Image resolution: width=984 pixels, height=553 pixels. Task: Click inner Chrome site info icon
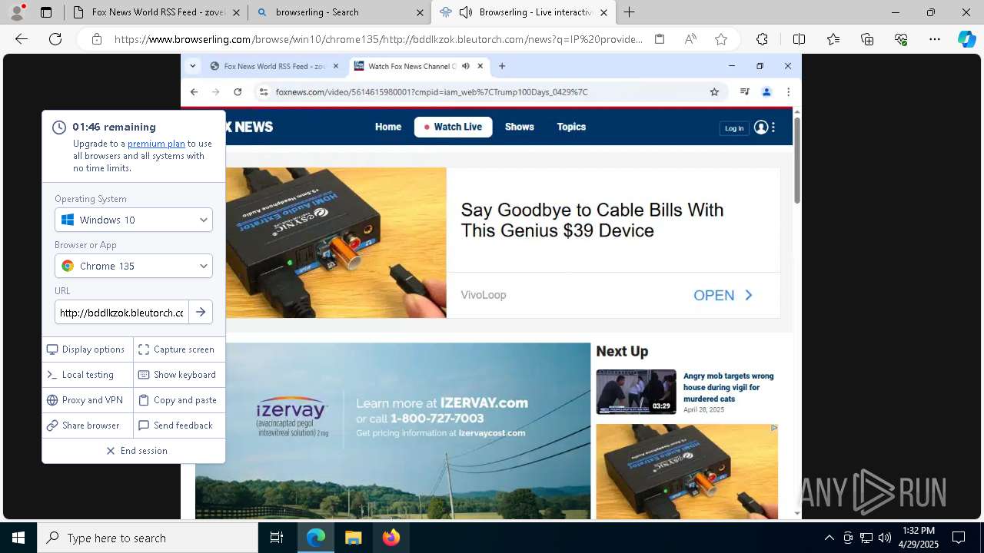(x=263, y=92)
